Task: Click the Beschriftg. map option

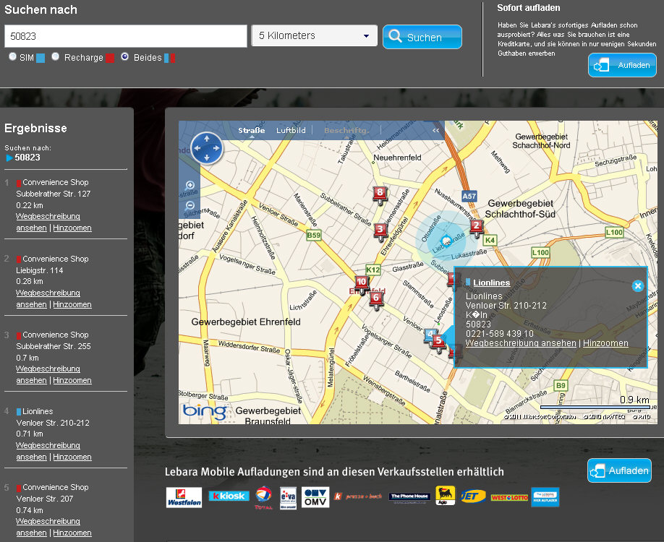Action: [x=346, y=130]
